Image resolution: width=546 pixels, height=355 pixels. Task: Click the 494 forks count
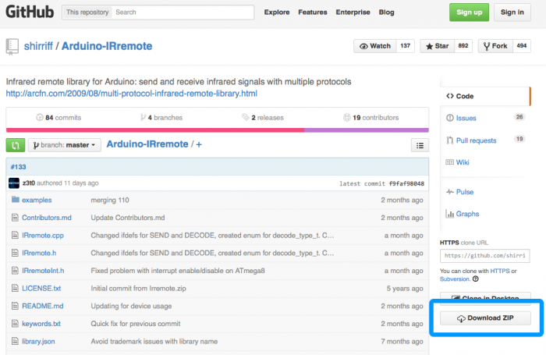(x=522, y=46)
